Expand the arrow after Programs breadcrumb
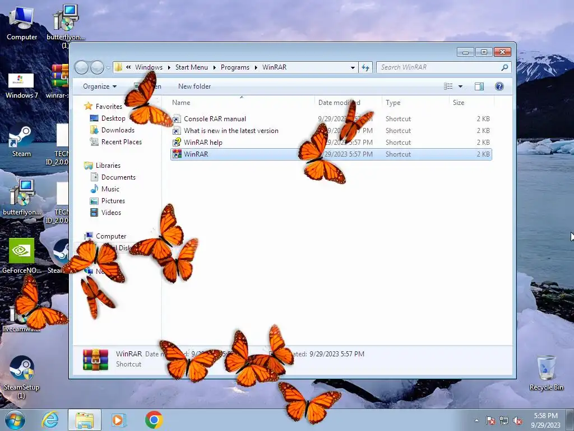The width and height of the screenshot is (574, 431). point(256,67)
